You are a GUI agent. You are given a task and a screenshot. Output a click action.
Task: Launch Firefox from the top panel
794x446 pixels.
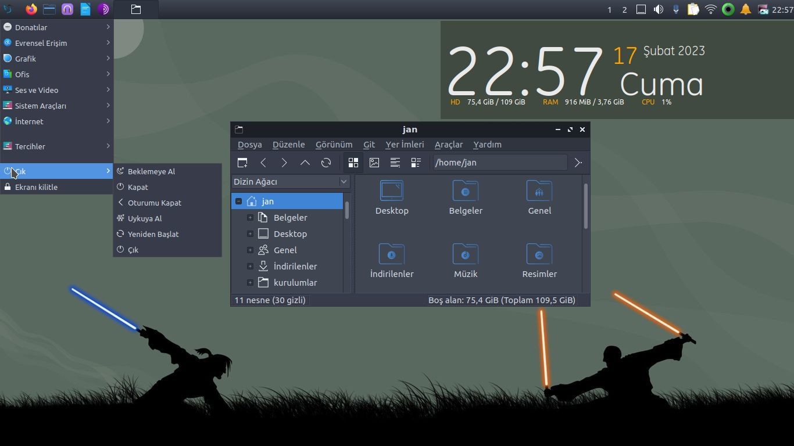31,9
